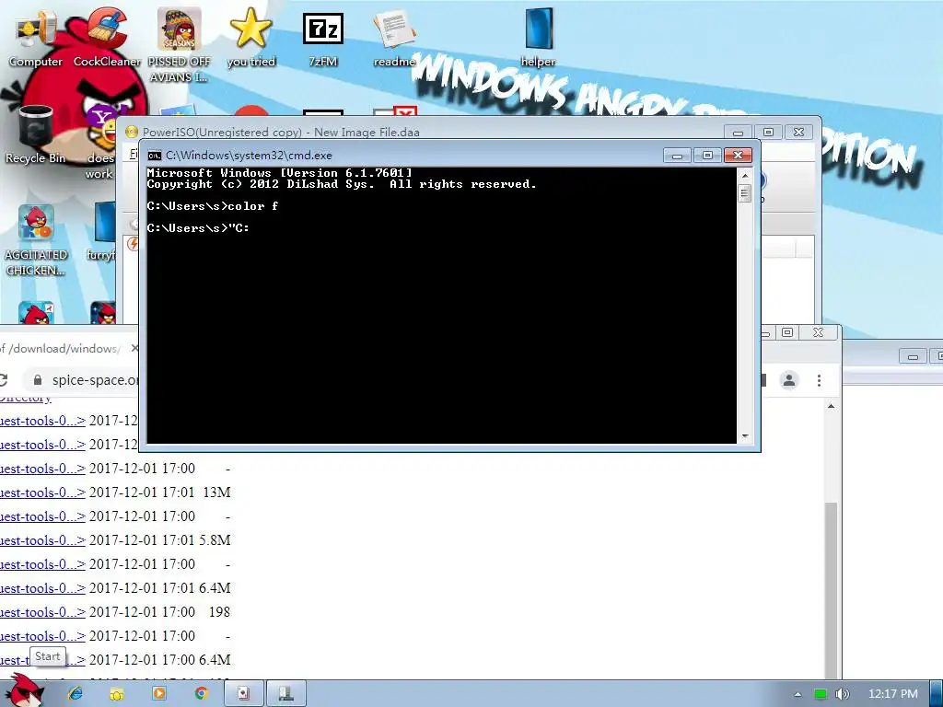The width and height of the screenshot is (943, 707).
Task: Maximize the Chrome window
Action: [787, 332]
